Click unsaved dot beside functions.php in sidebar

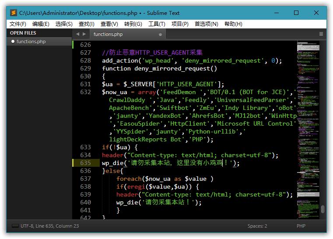[13, 42]
